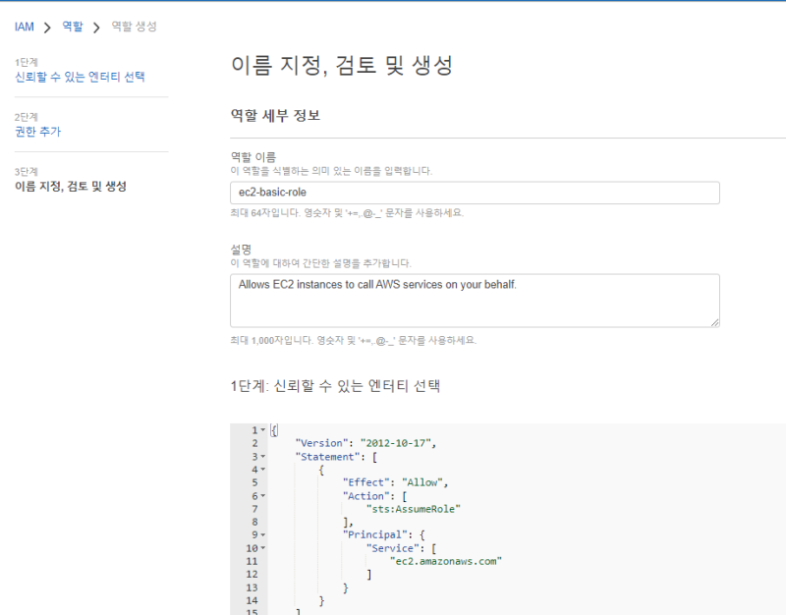Return to step 1 신뢰할 수 있는 엔터티 선택

tap(80, 77)
